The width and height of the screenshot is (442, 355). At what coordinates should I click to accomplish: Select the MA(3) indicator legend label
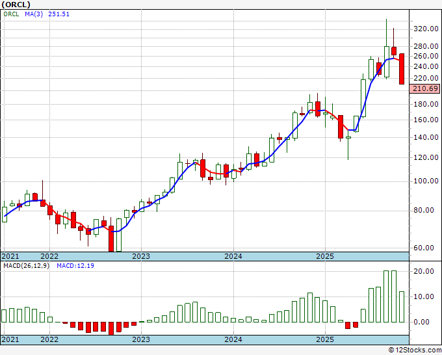pyautogui.click(x=30, y=14)
